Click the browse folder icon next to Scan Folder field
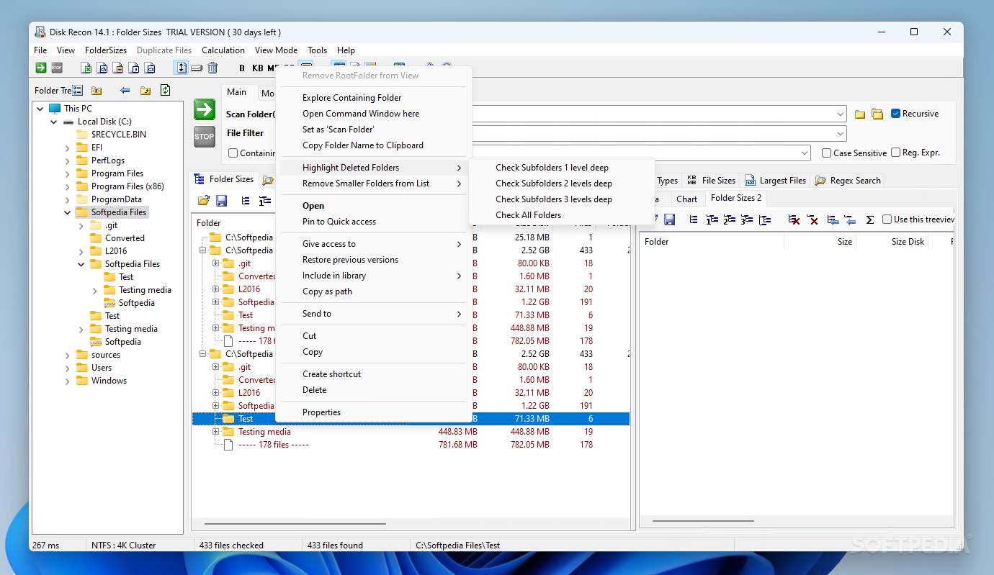Image resolution: width=994 pixels, height=575 pixels. (x=860, y=114)
